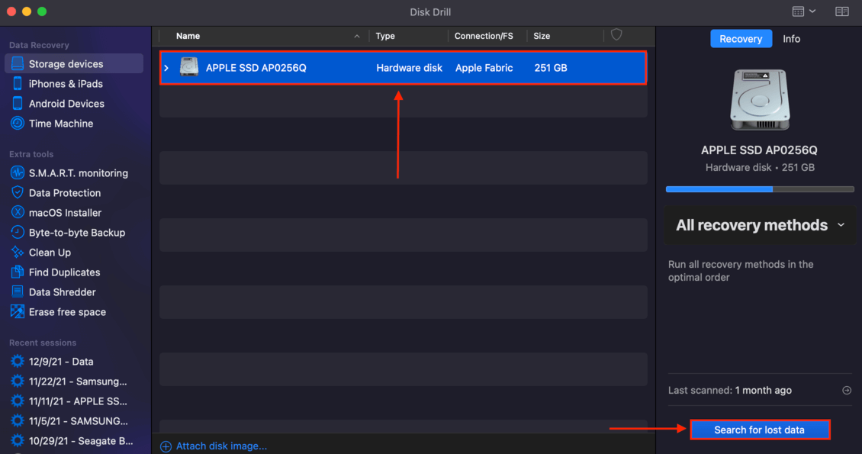Click the Attach disk image link

[221, 446]
